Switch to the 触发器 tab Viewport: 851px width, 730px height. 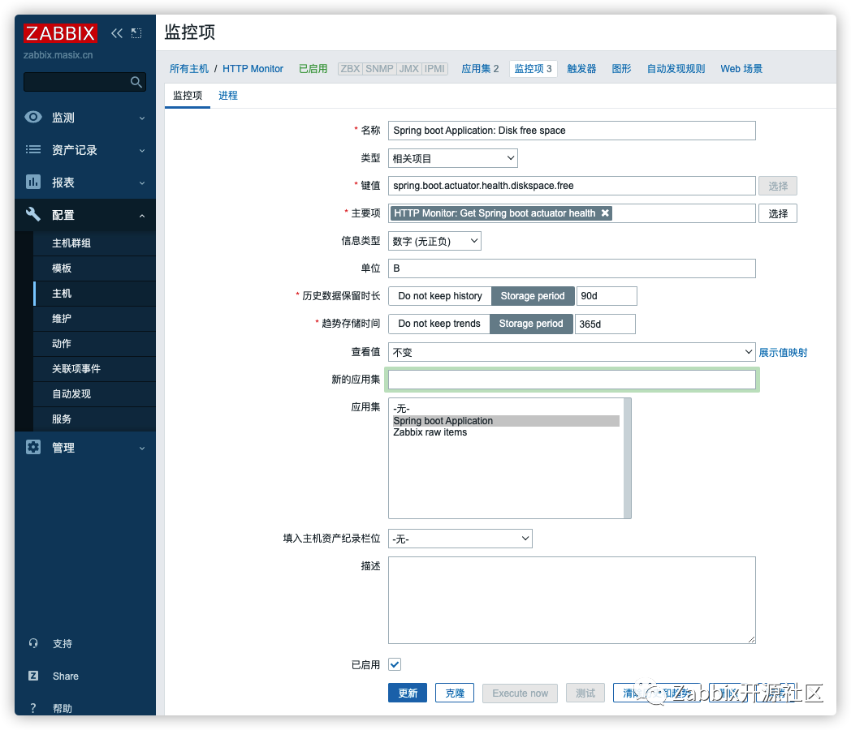(x=581, y=68)
